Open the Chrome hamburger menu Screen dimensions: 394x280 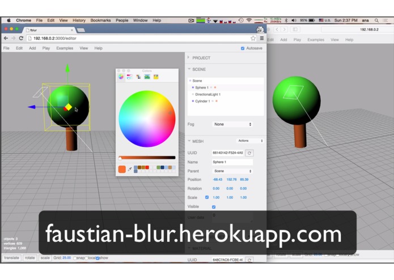pos(262,38)
